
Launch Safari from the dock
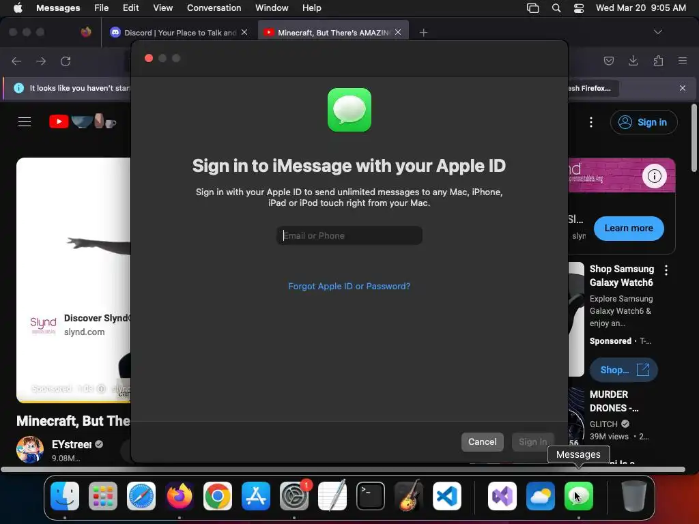[141, 496]
